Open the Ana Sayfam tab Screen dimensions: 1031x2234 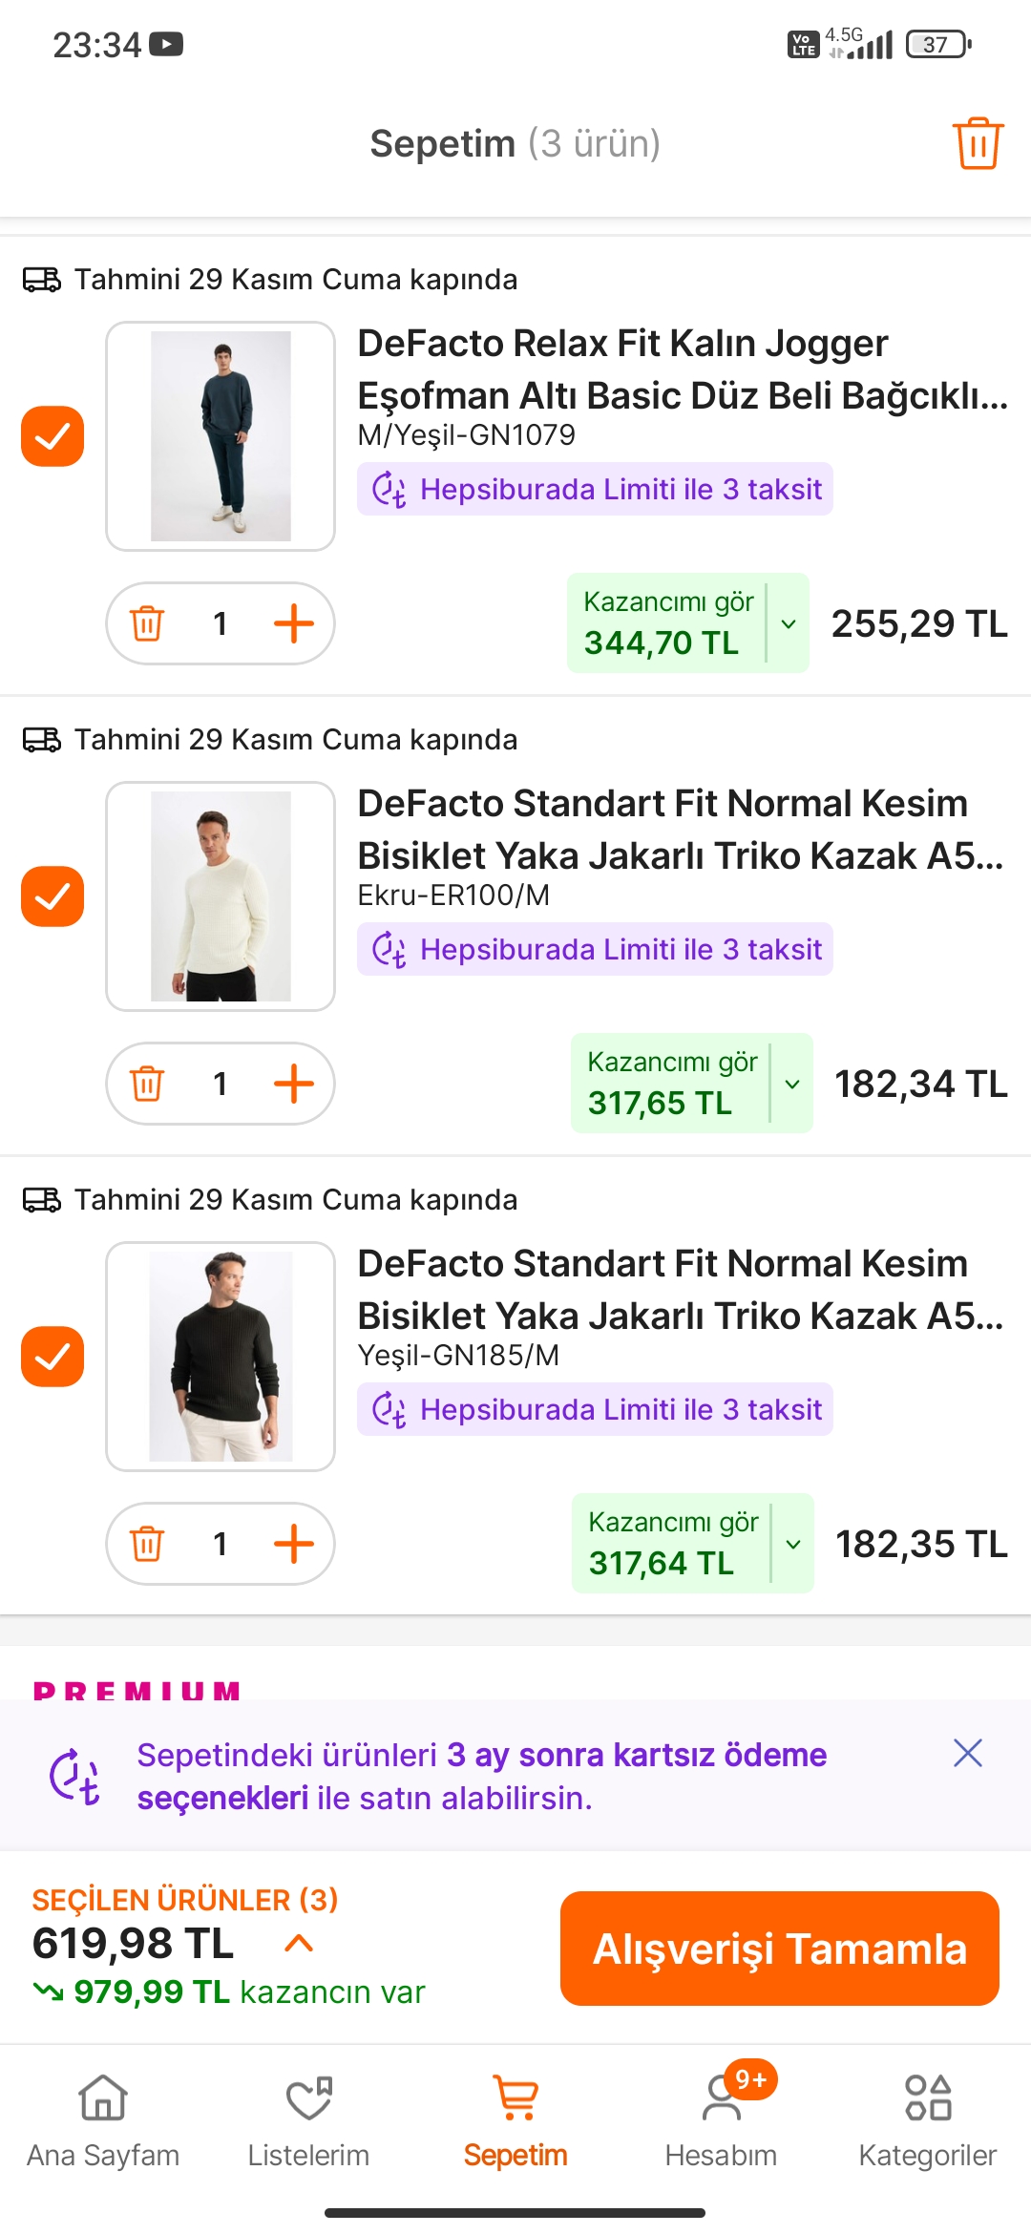[103, 2114]
